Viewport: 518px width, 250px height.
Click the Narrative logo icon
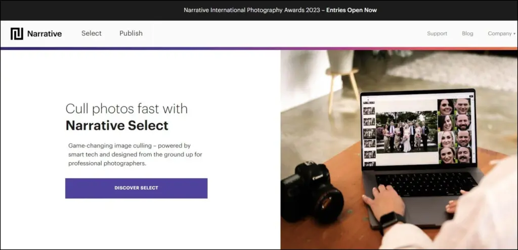click(x=17, y=34)
